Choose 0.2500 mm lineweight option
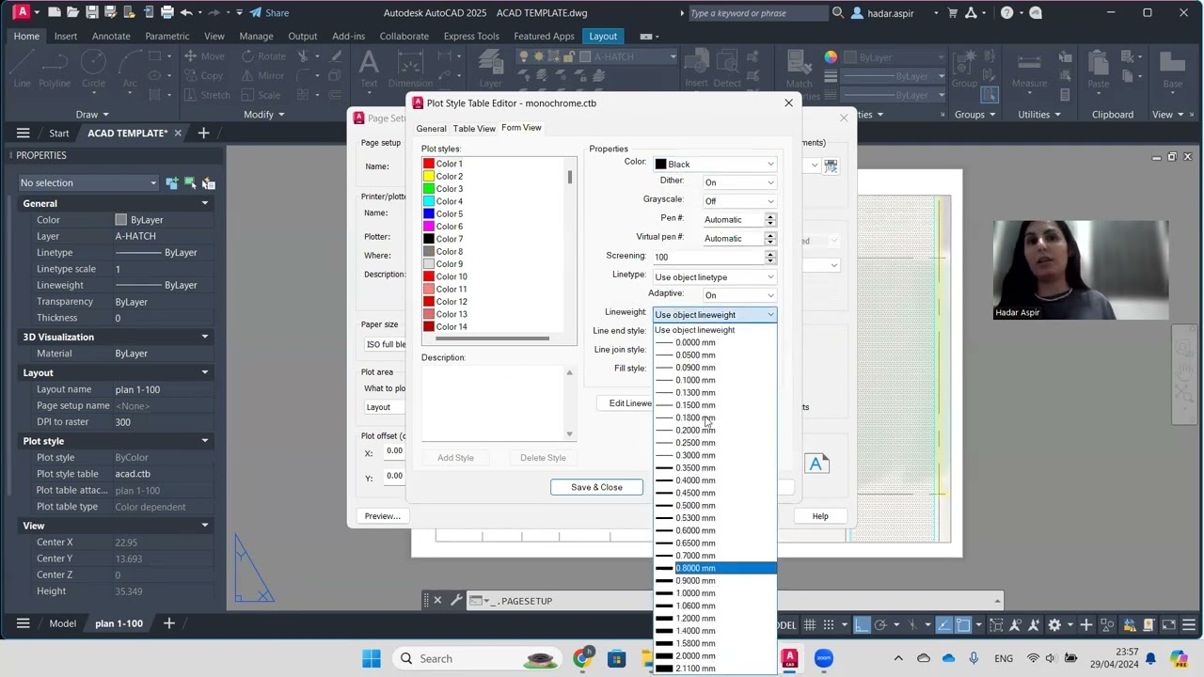The image size is (1204, 677). pyautogui.click(x=715, y=443)
